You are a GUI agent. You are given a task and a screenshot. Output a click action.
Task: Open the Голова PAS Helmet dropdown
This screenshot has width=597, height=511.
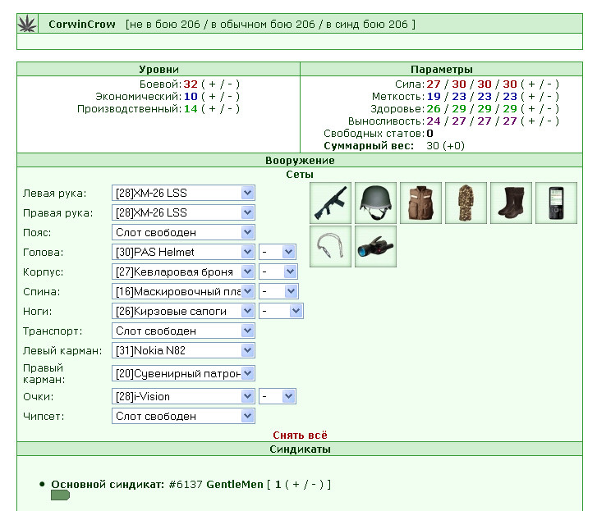183,252
